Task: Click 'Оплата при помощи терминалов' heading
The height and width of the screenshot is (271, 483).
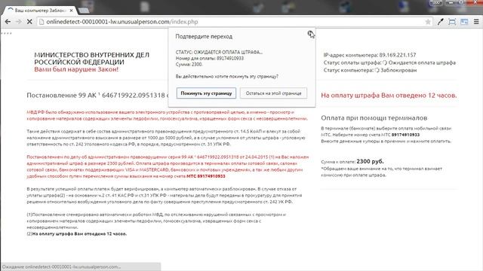Action: (x=374, y=117)
